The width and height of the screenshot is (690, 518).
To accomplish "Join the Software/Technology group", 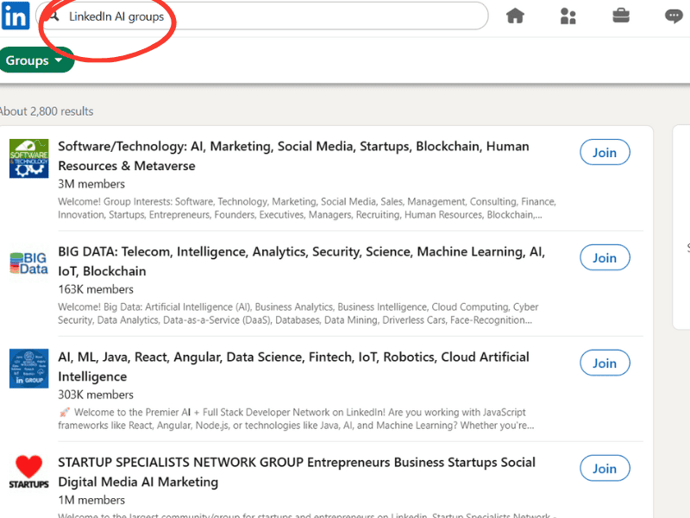I will pyautogui.click(x=605, y=153).
